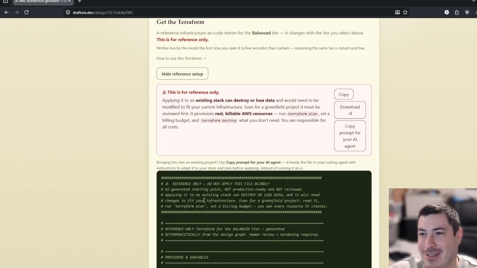The width and height of the screenshot is (477, 268).
Task: Click the Get the Terraform heading
Action: 180,22
